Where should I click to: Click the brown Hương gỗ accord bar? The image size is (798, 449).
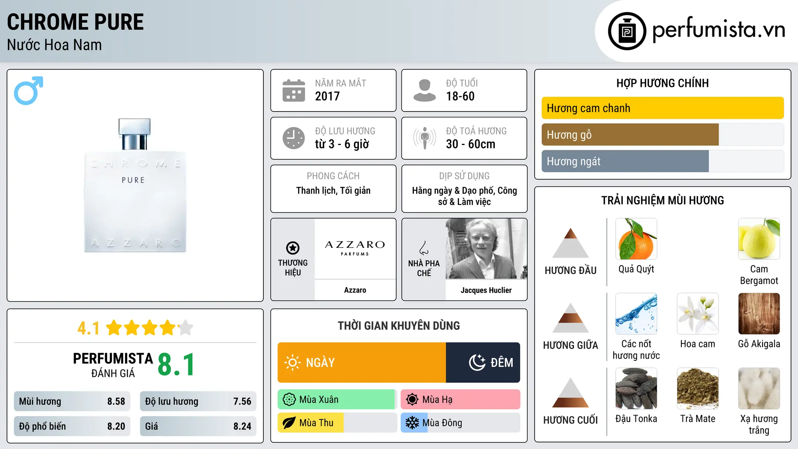630,134
